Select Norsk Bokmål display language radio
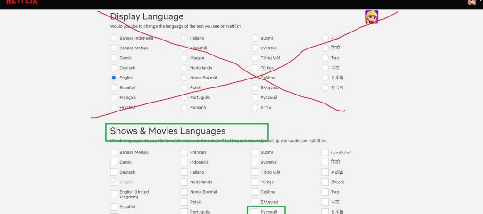The height and width of the screenshot is (214, 483). click(x=184, y=78)
